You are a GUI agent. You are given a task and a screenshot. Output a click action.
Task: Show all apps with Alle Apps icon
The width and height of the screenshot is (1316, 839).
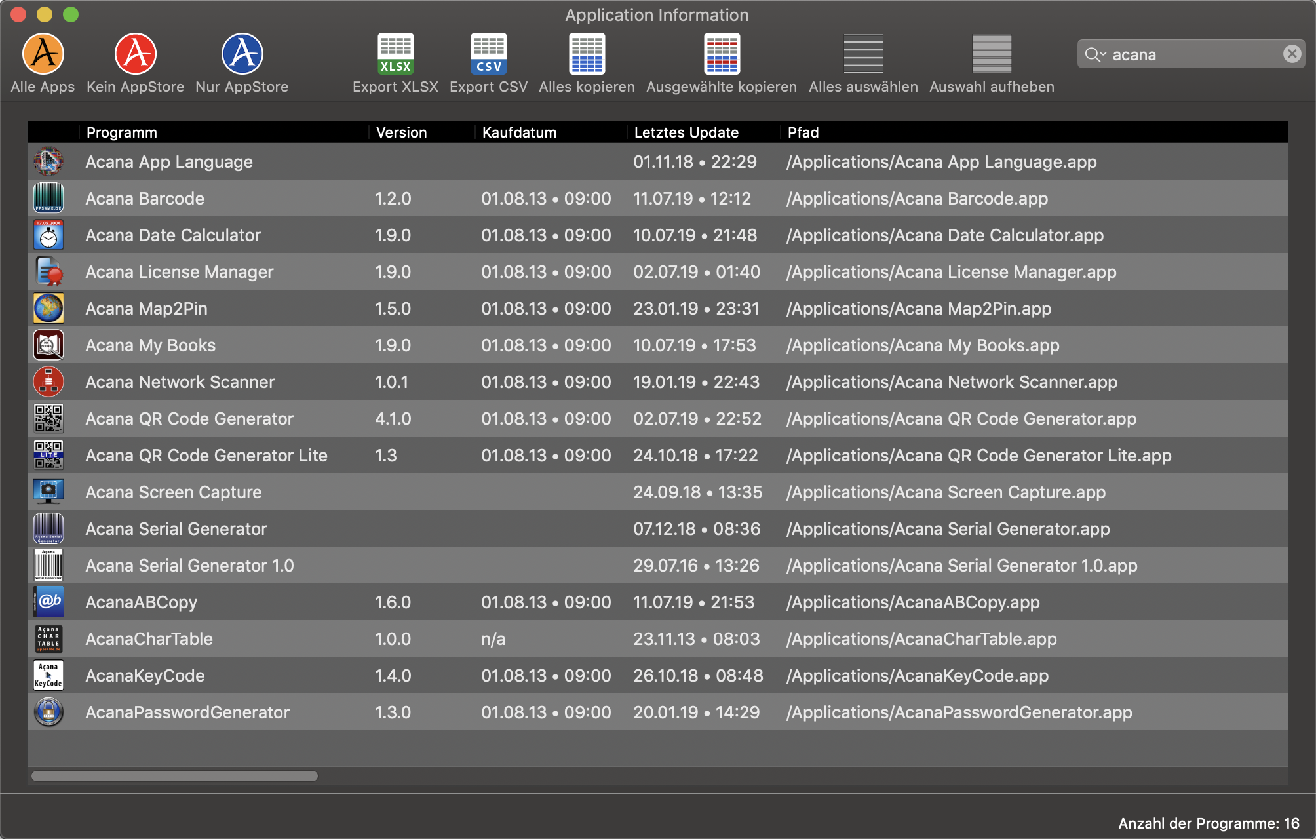pyautogui.click(x=43, y=54)
